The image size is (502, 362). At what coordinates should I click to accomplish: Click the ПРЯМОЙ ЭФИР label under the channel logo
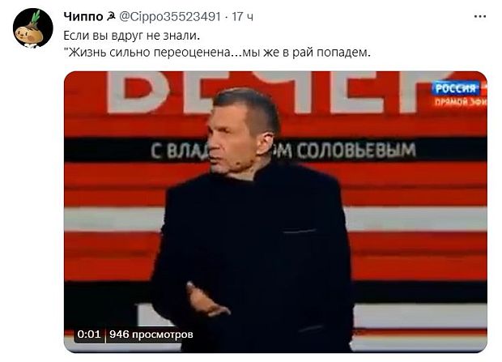461,102
